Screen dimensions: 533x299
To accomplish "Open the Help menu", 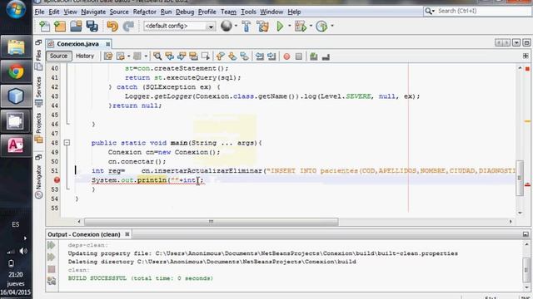I will (294, 12).
